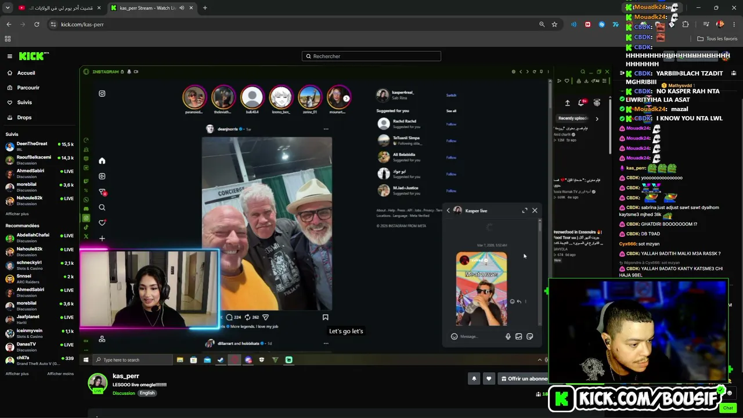Click the Kick logo

pos(34,56)
